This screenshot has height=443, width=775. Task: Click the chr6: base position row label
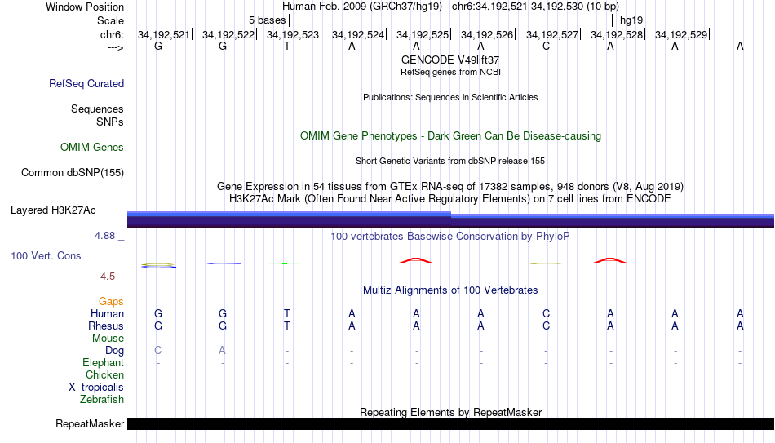112,34
